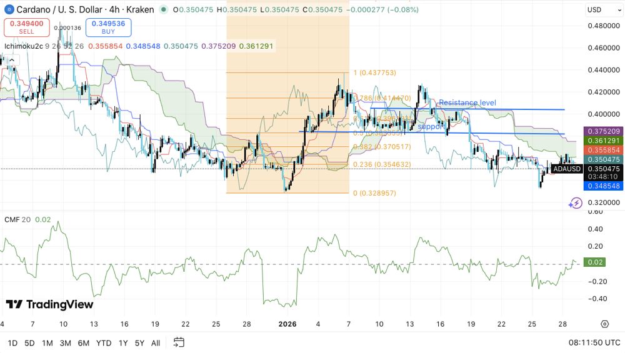Click the Resistance level line label
The image size is (625, 353).
[467, 103]
